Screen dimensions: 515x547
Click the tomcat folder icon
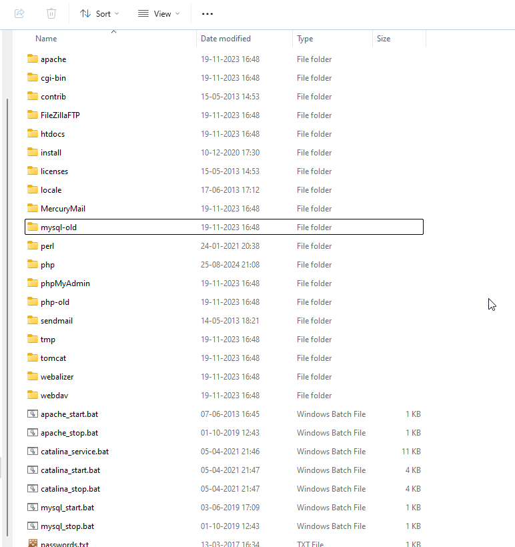click(x=33, y=358)
